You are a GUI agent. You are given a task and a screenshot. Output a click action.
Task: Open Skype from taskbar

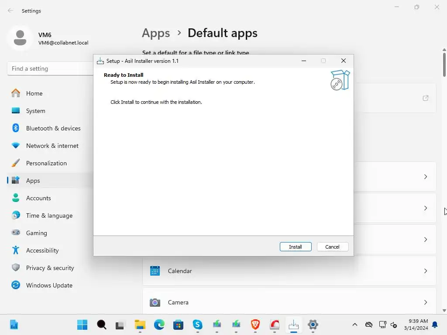[198, 325]
